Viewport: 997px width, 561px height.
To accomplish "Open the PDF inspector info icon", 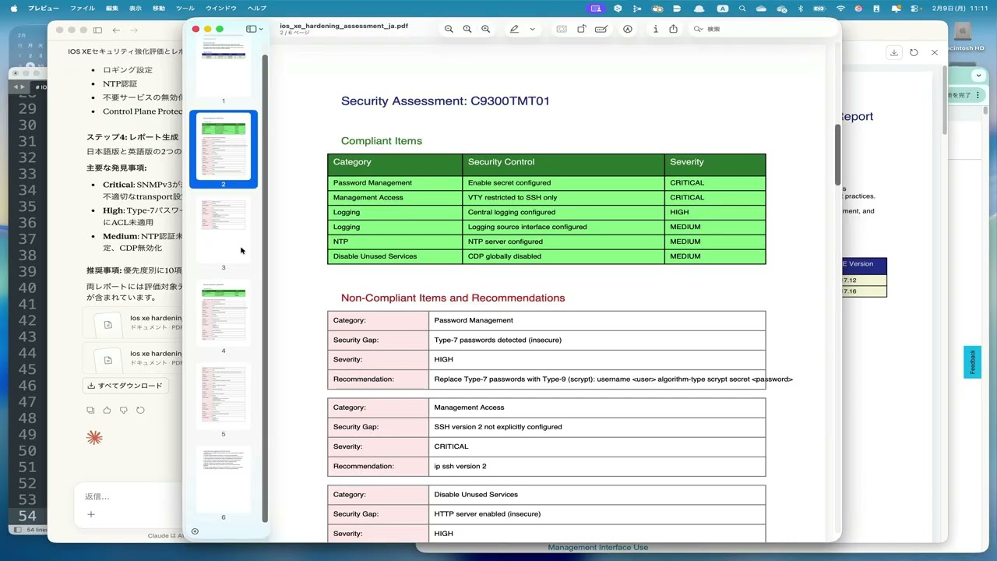I will pos(655,29).
